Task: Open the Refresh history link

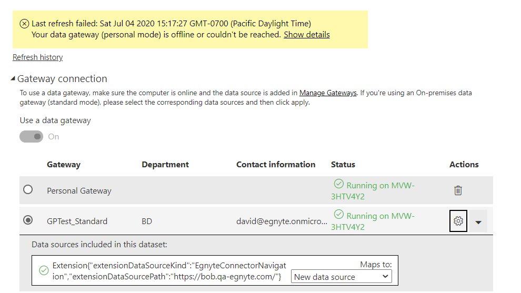Action: (37, 57)
